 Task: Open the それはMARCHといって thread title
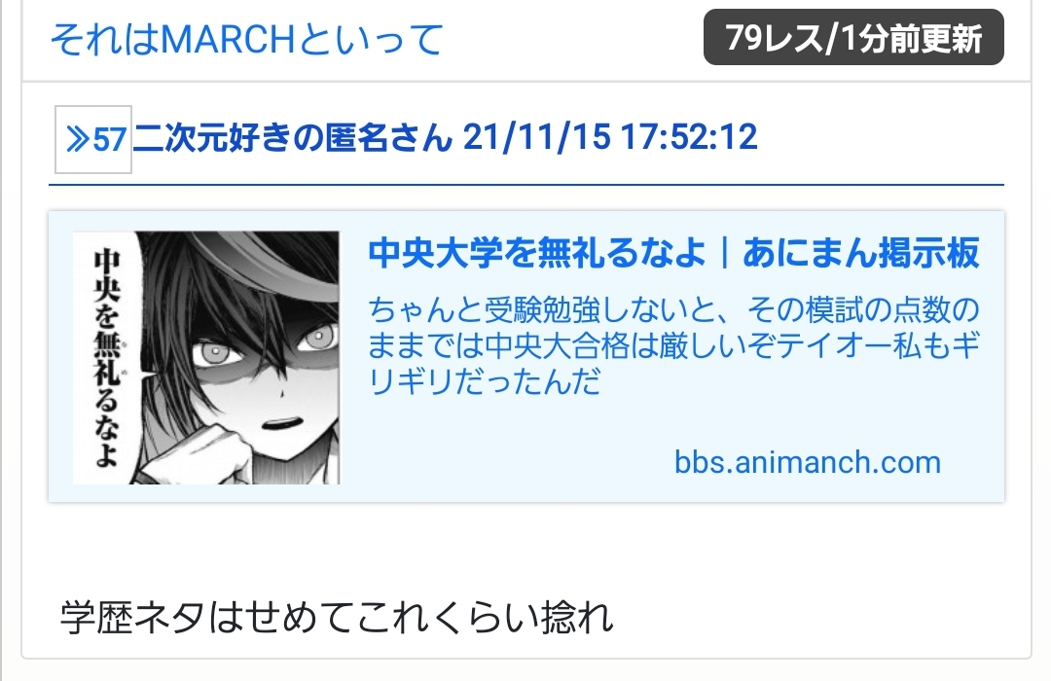coord(246,39)
